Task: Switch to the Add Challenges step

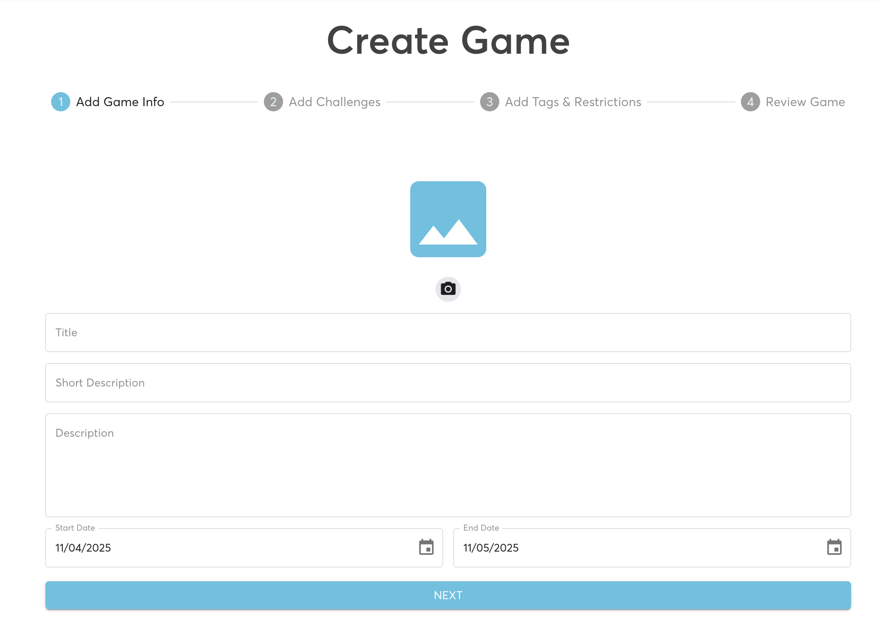Action: pyautogui.click(x=334, y=102)
